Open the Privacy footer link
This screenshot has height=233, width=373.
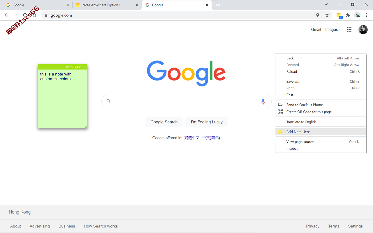(313, 226)
